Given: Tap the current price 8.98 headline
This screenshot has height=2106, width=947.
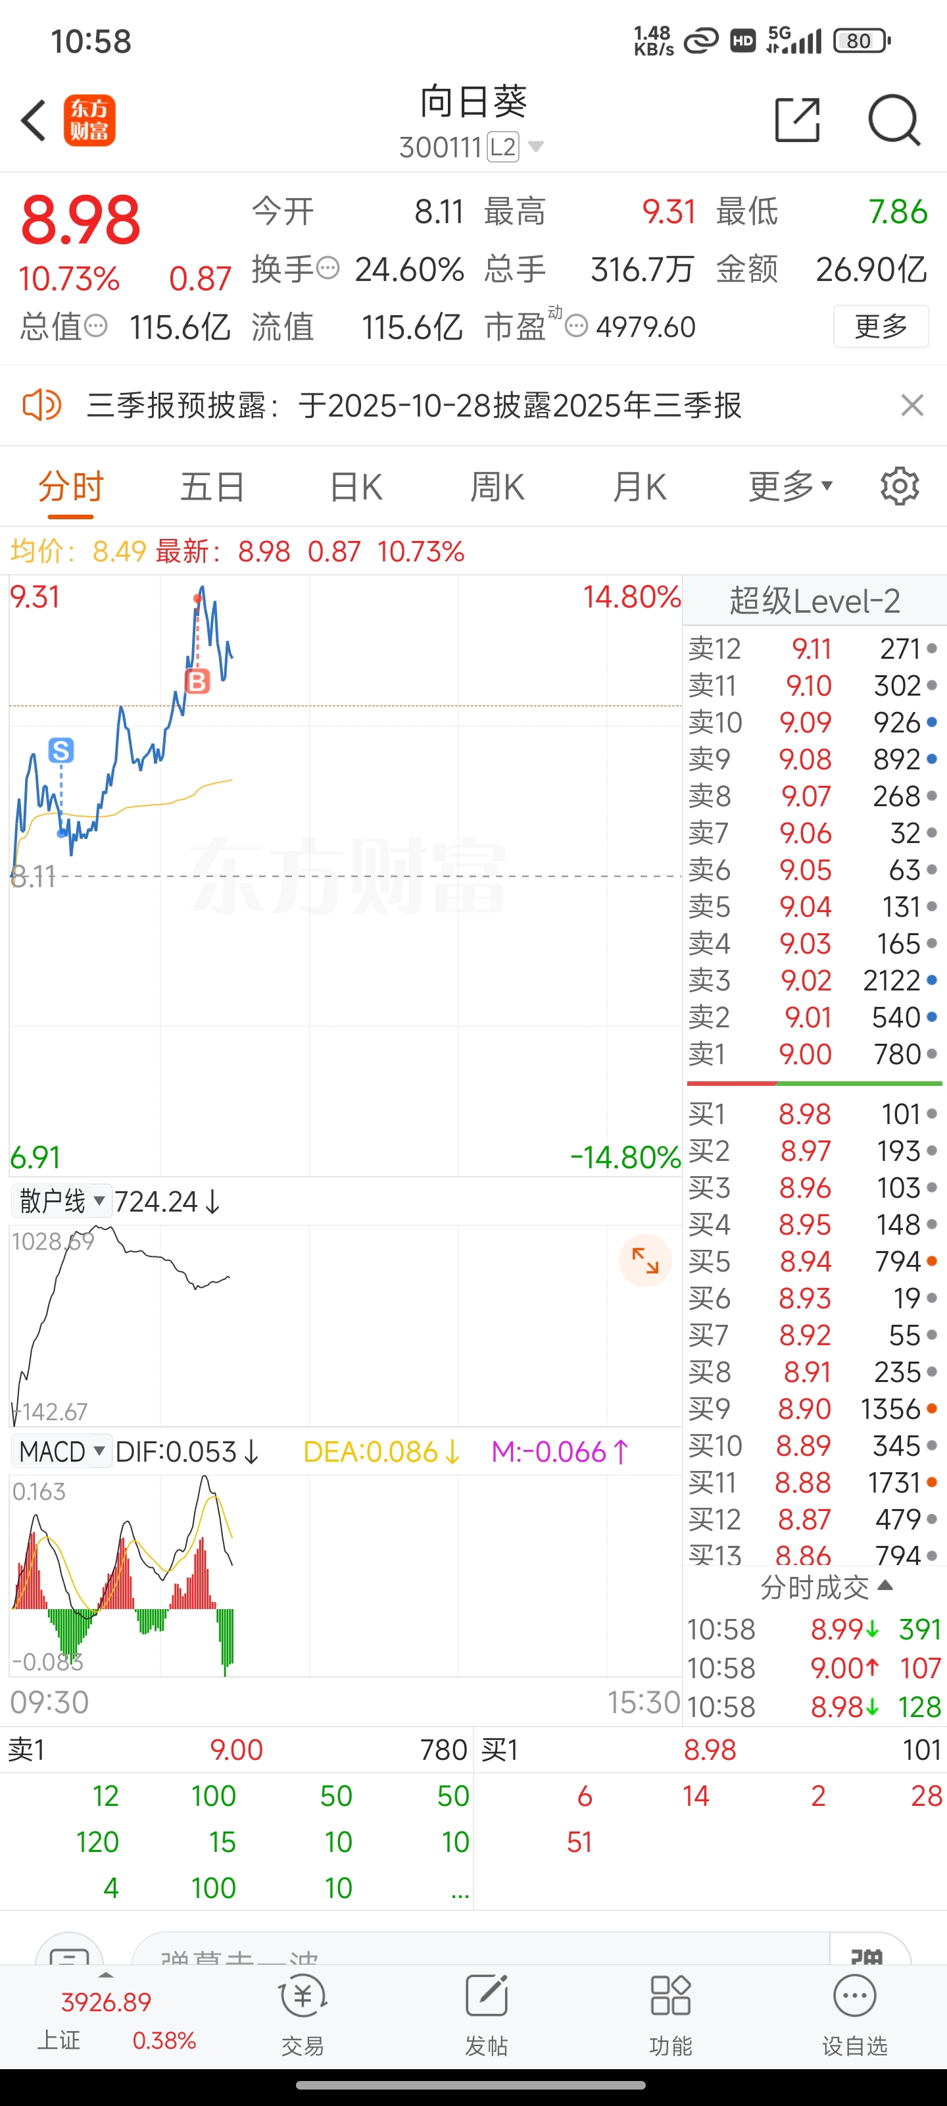Looking at the screenshot, I should click(x=80, y=220).
